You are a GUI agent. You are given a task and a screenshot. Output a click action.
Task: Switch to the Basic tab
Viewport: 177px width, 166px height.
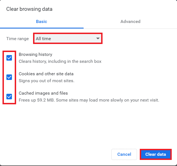click(41, 21)
